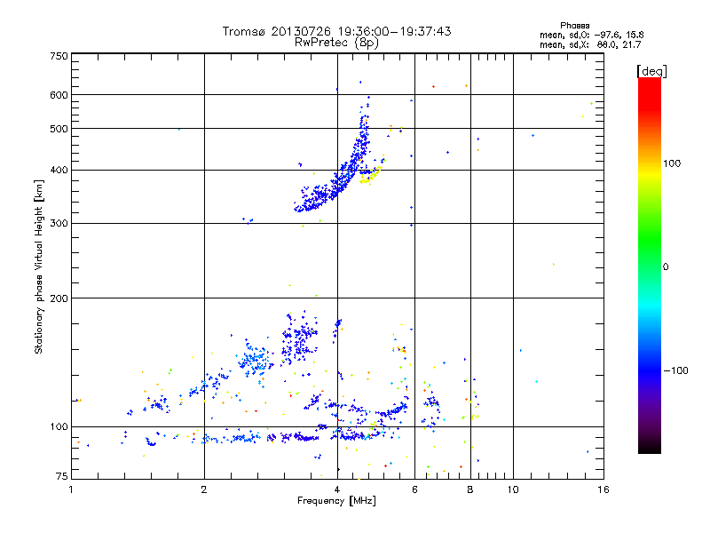Click the x-axis tick label '16'
Image resolution: width=710 pixels, height=533 pixels.
pos(603,489)
